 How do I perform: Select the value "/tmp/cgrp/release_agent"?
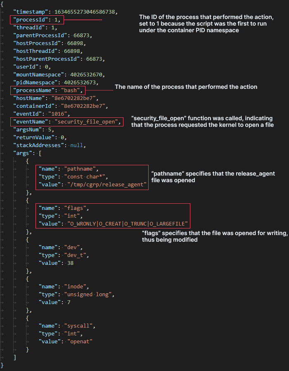point(107,185)
